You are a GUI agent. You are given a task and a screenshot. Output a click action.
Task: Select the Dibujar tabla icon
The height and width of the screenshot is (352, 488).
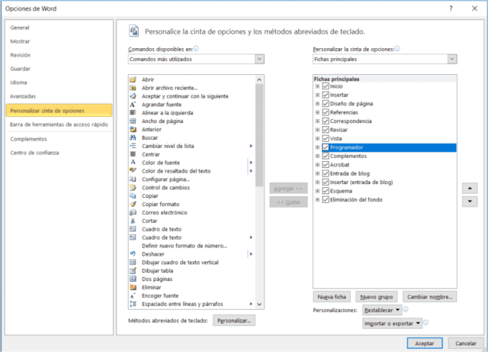pyautogui.click(x=133, y=270)
